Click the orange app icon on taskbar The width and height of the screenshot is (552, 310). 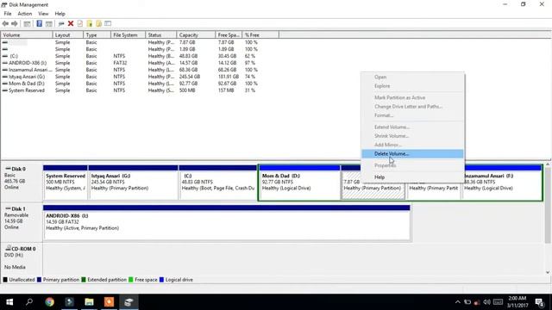click(109, 302)
